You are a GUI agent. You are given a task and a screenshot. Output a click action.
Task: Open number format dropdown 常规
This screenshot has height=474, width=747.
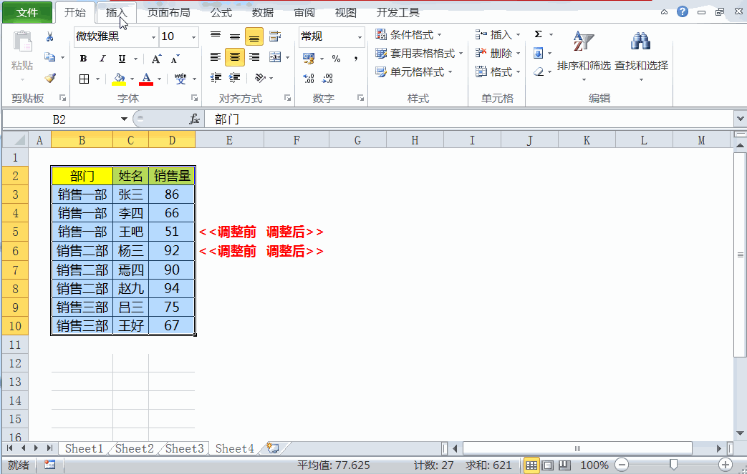coord(360,36)
